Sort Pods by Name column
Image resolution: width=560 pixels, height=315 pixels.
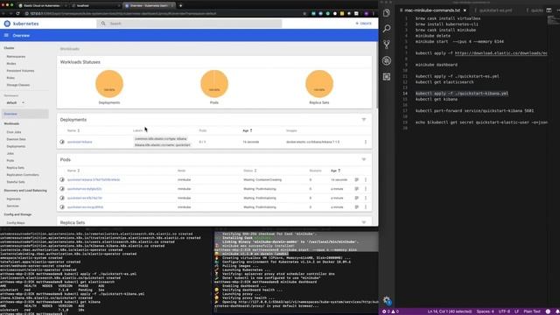pyautogui.click(x=73, y=171)
